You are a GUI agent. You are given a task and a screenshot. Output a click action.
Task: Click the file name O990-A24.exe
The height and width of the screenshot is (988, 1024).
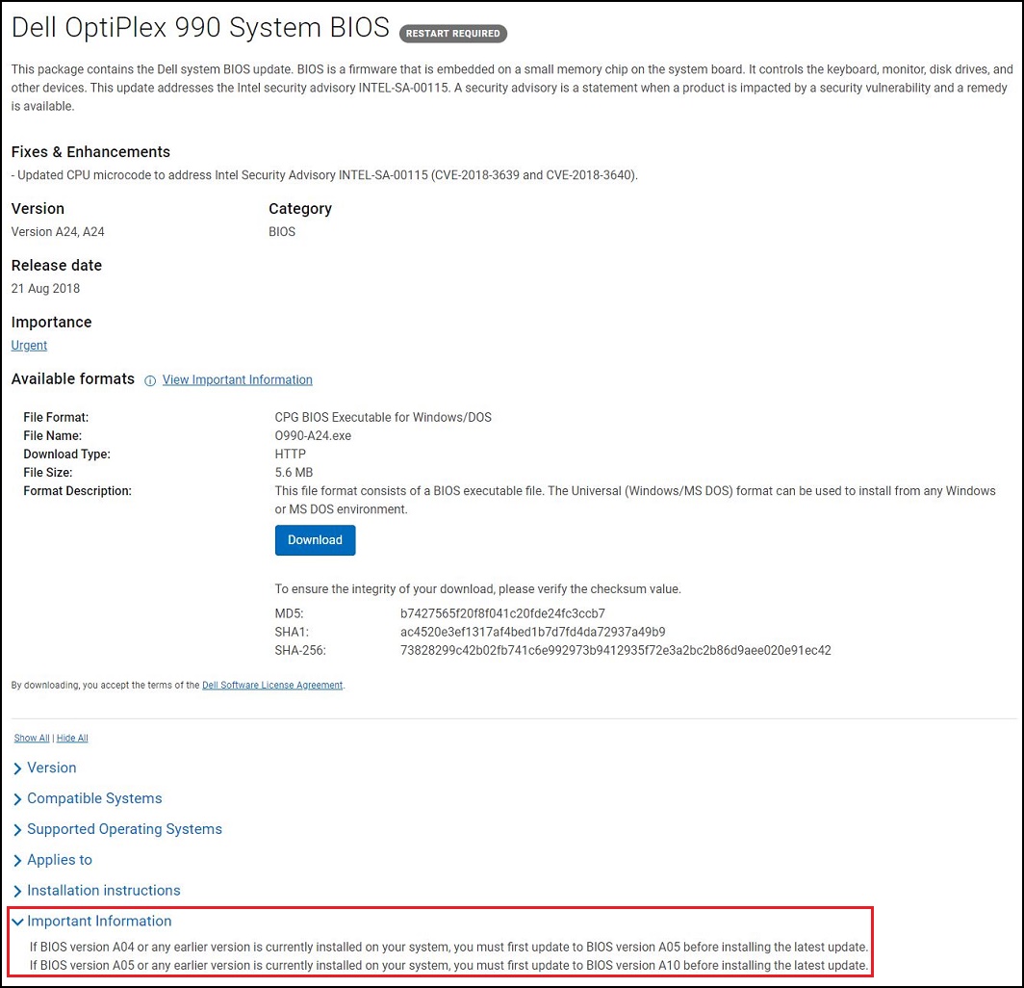[x=313, y=436]
